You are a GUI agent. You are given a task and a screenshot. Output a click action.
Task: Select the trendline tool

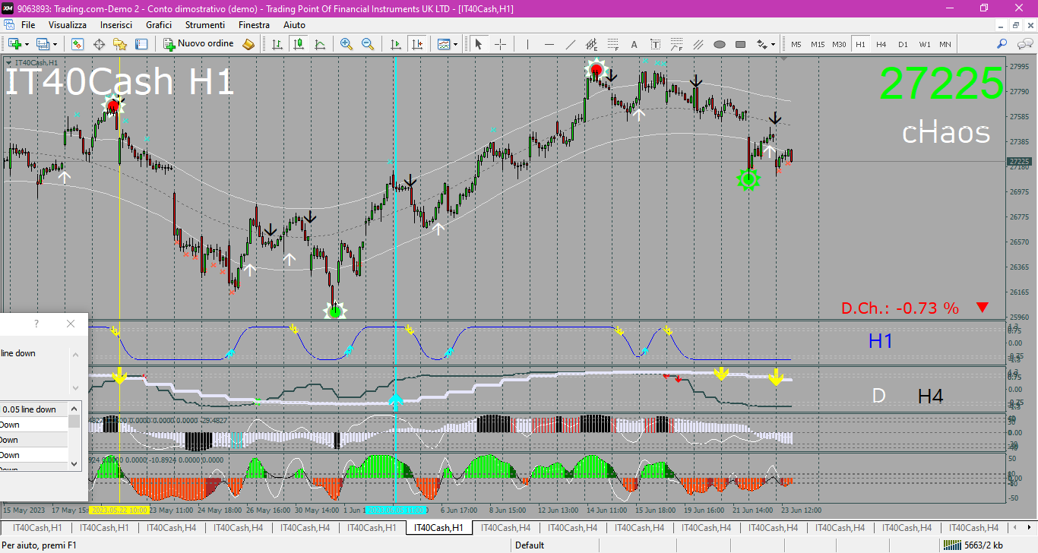click(570, 44)
